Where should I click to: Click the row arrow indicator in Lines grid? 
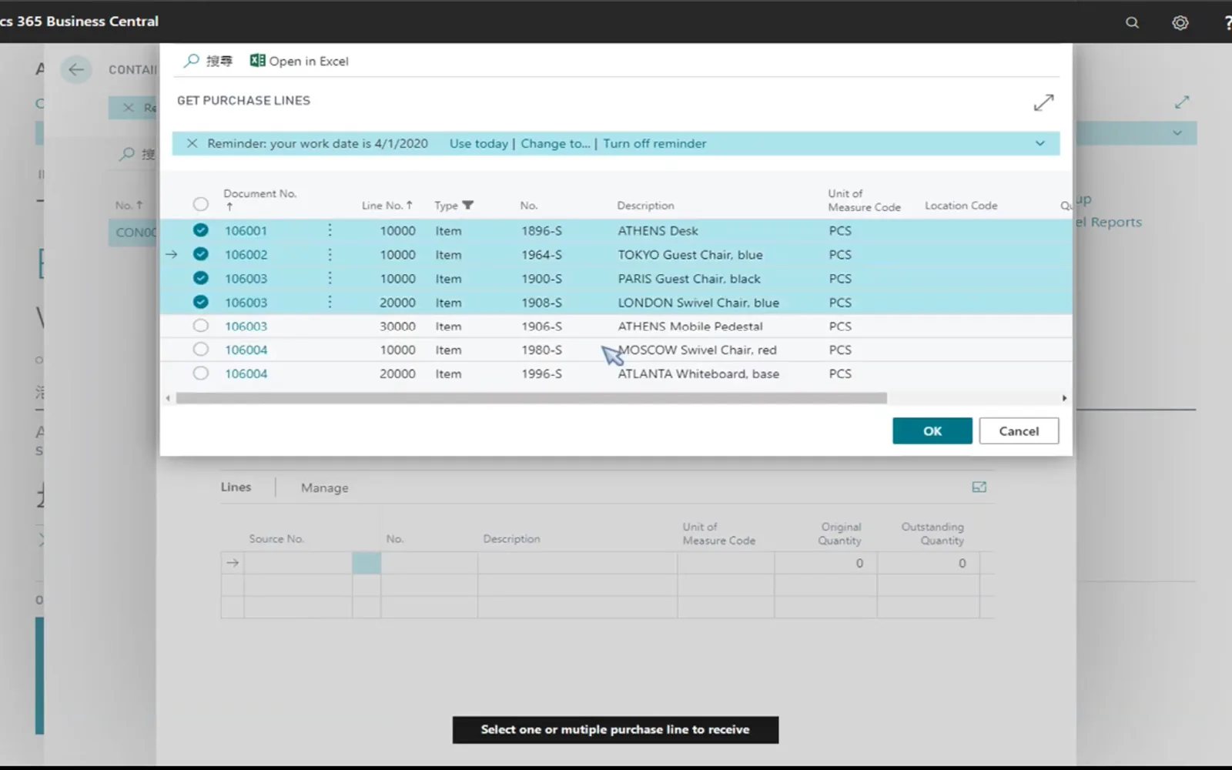click(x=233, y=563)
